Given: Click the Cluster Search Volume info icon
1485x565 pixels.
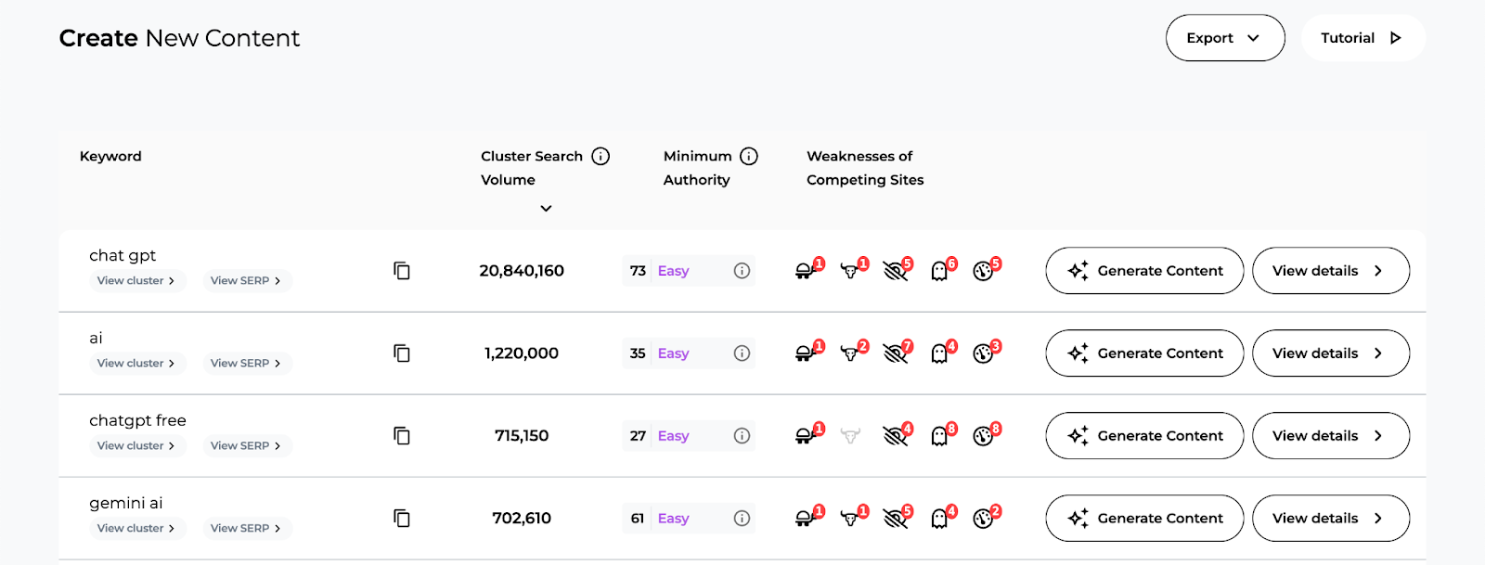Looking at the screenshot, I should coord(599,156).
